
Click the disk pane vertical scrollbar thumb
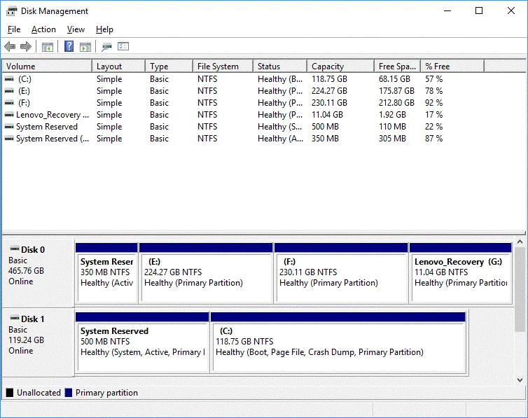(520, 289)
